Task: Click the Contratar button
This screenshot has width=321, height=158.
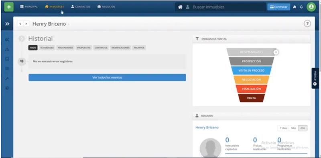Action: pos(278,7)
